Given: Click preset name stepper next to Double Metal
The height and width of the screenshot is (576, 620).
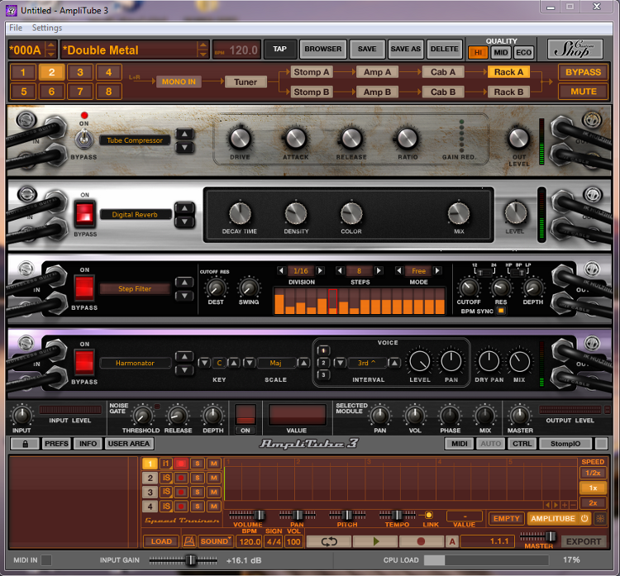Looking at the screenshot, I should (203, 50).
